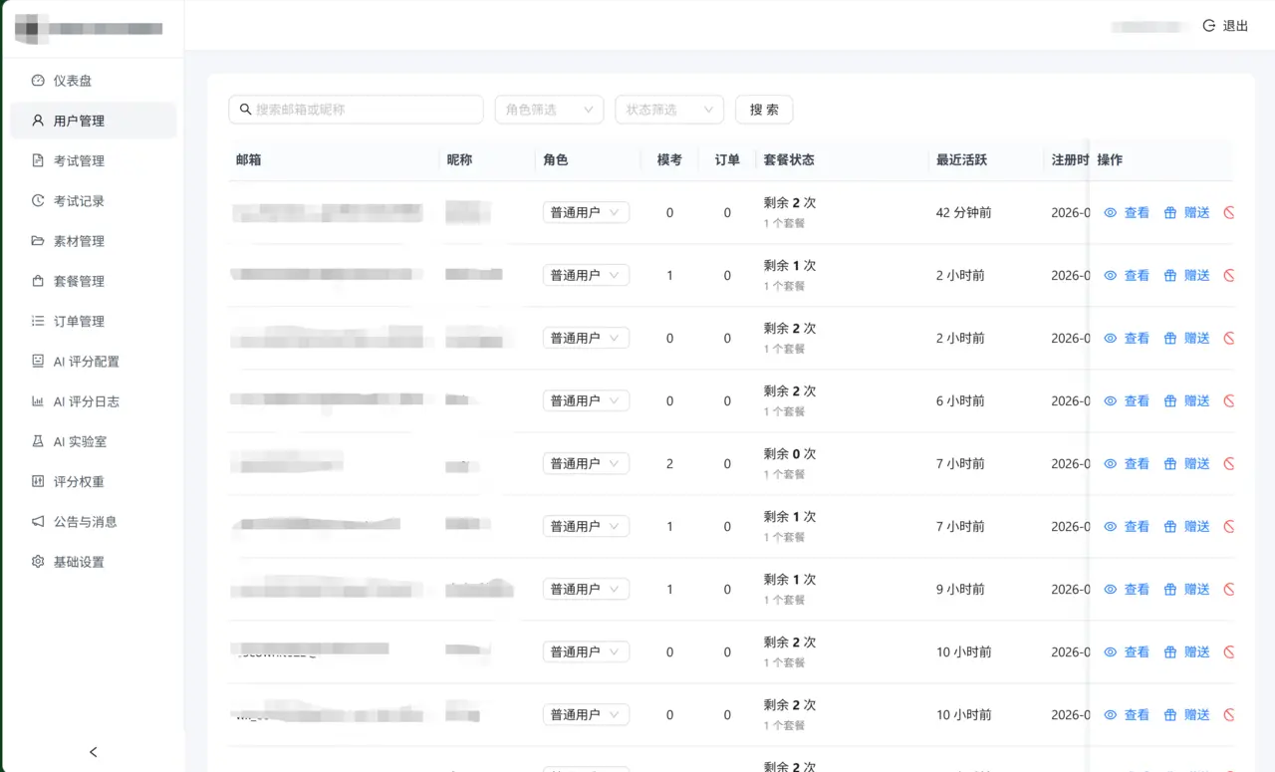The image size is (1275, 772).
Task: Click 剩余 0 次 package status
Action: point(790,453)
